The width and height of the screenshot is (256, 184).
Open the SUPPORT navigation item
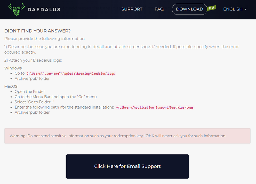coord(132,9)
